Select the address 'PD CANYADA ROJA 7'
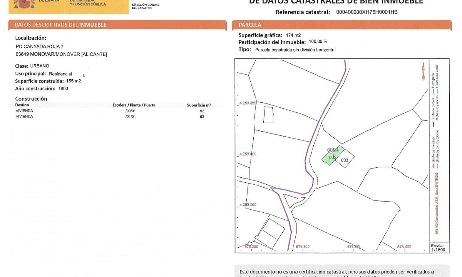 pos(40,47)
